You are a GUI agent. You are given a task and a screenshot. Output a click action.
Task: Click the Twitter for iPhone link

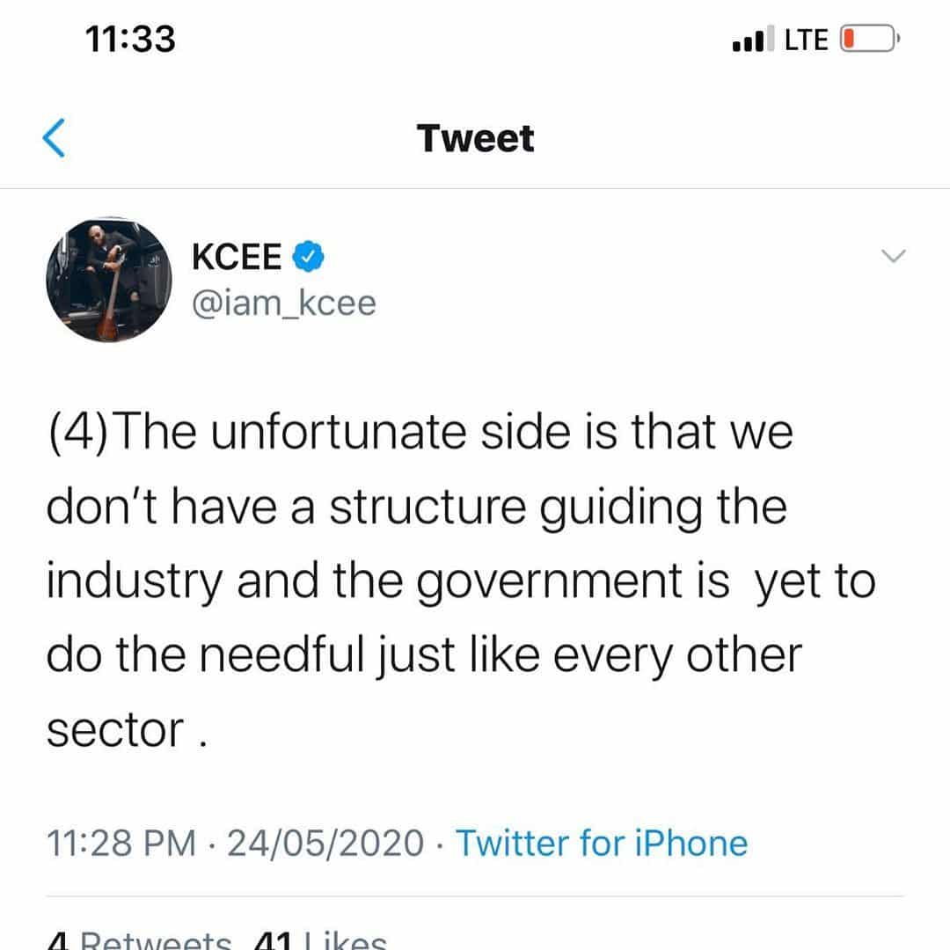click(602, 843)
